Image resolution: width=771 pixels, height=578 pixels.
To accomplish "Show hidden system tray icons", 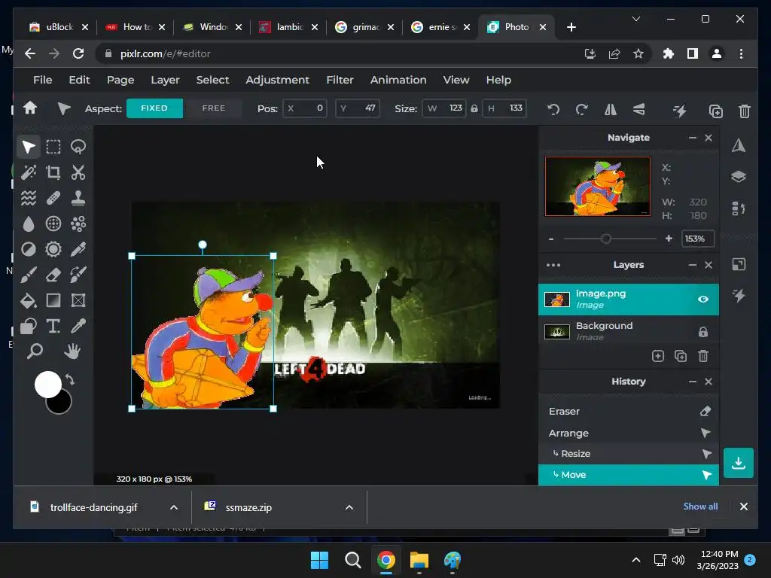I will (x=635, y=560).
